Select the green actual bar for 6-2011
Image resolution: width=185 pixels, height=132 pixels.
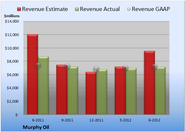point(43,85)
